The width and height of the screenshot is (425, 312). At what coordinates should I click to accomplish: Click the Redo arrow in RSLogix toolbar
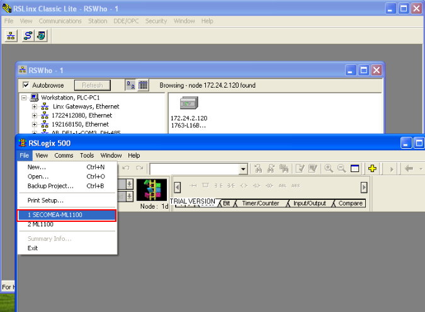140,168
